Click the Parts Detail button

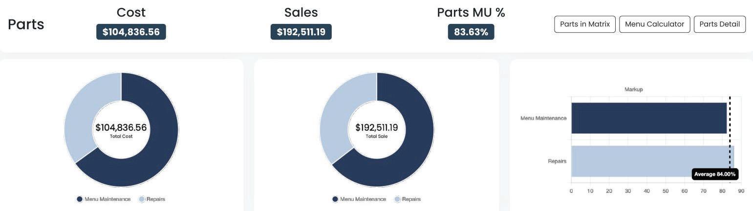(719, 24)
